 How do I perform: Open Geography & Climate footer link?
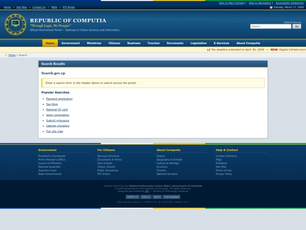(169, 160)
